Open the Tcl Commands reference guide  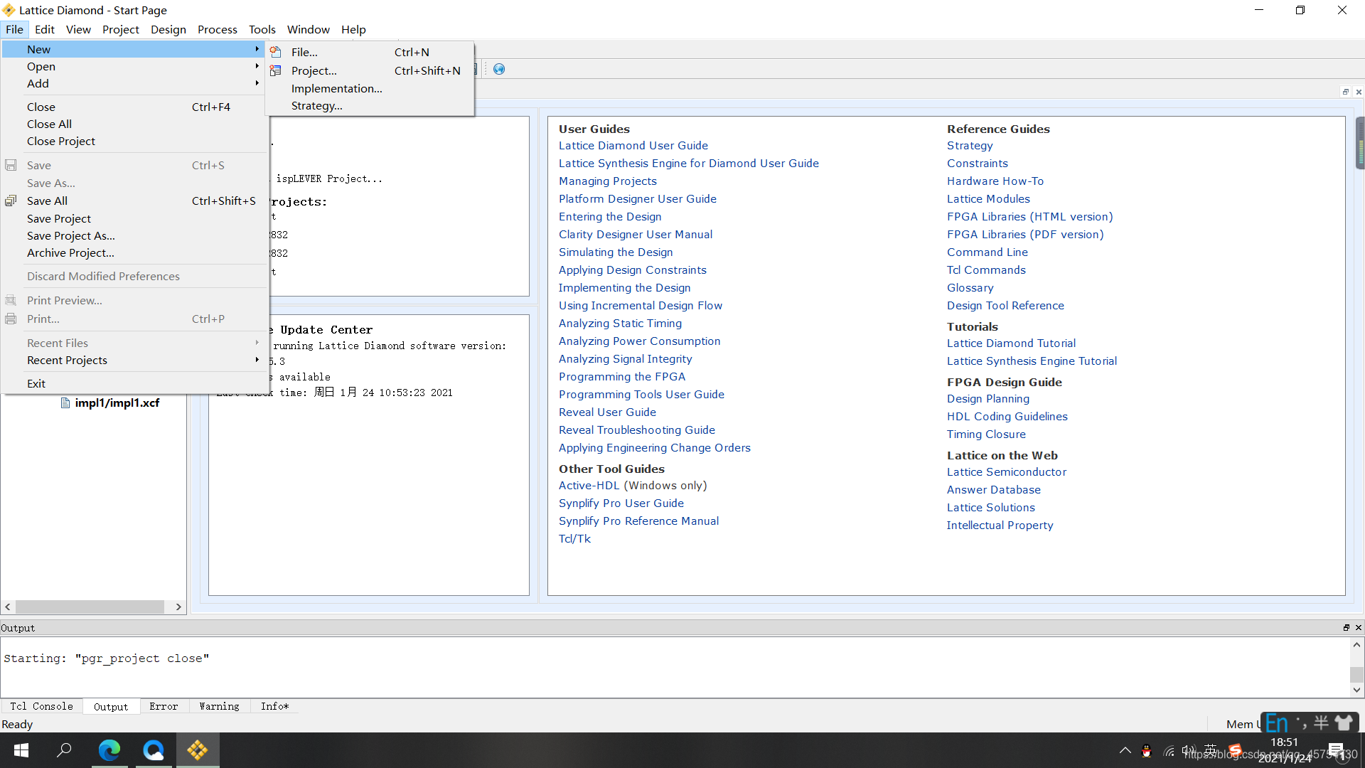coord(986,270)
